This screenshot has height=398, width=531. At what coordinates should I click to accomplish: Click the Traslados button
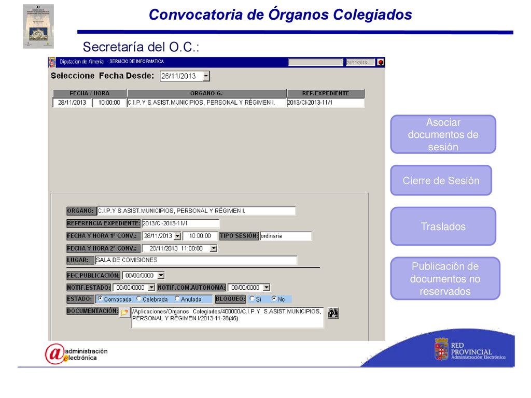click(443, 226)
